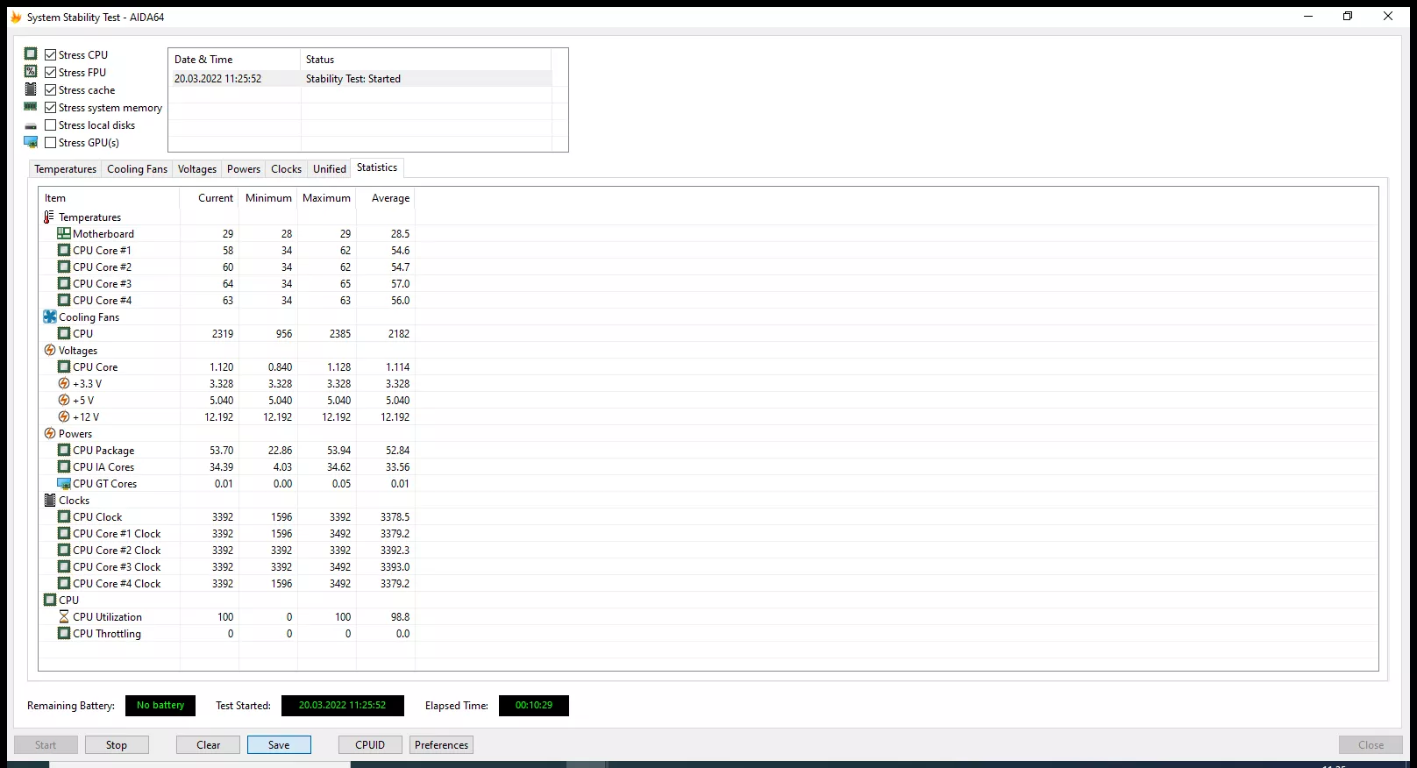Toggle the Stress cache checkbox
The width and height of the screenshot is (1417, 768).
point(51,90)
